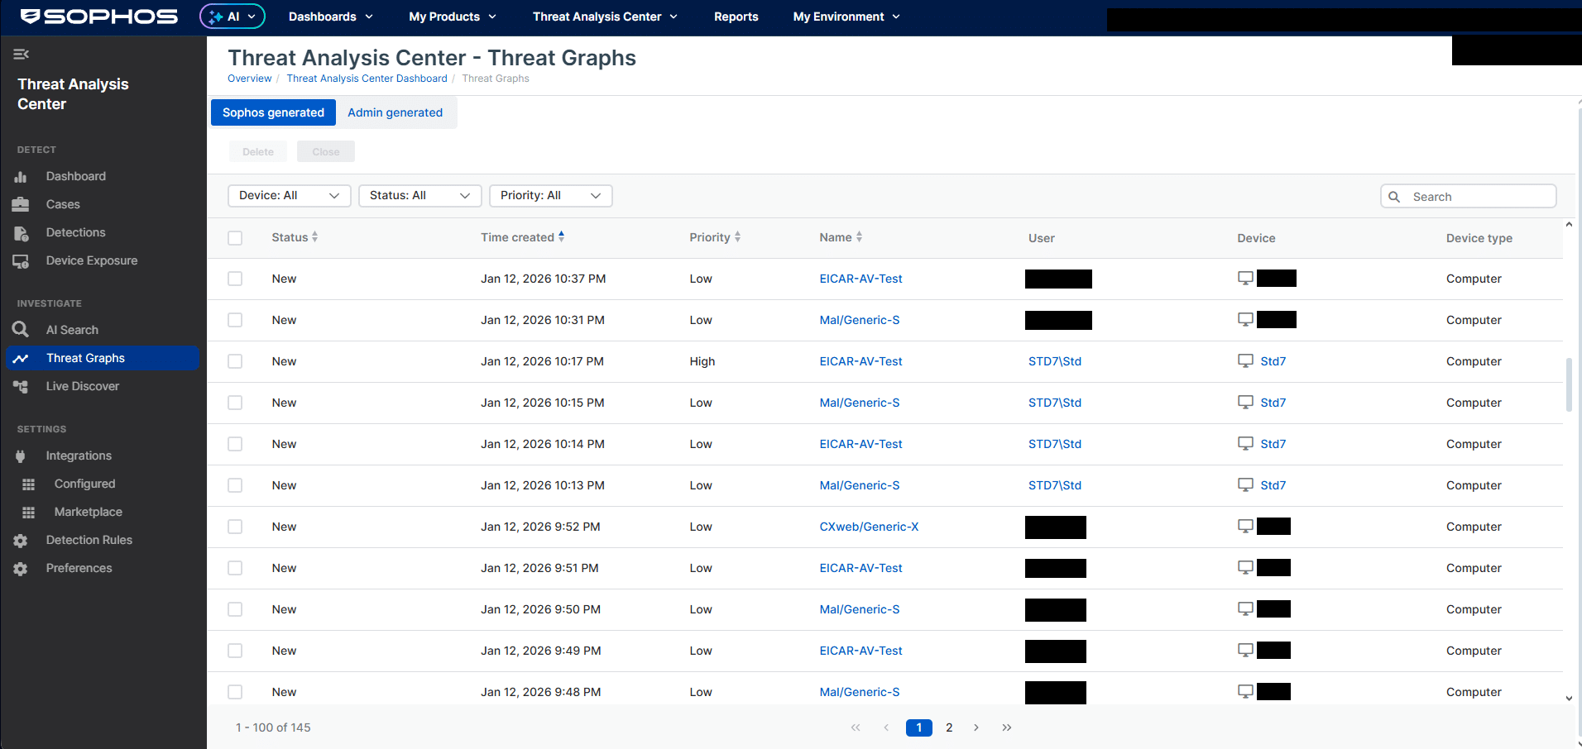Expand the My Environment menu

[x=846, y=17]
